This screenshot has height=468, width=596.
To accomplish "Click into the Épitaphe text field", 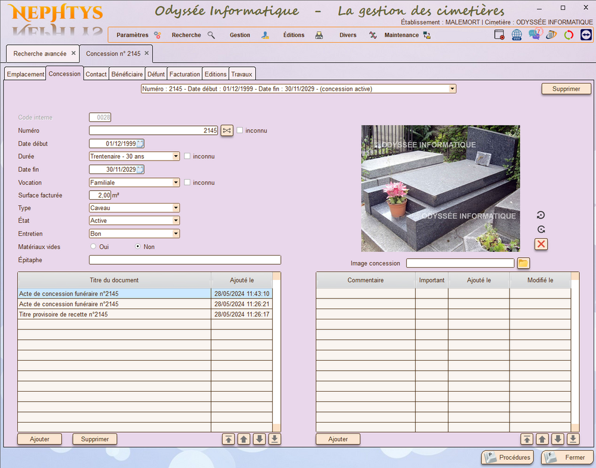I will pyautogui.click(x=185, y=260).
